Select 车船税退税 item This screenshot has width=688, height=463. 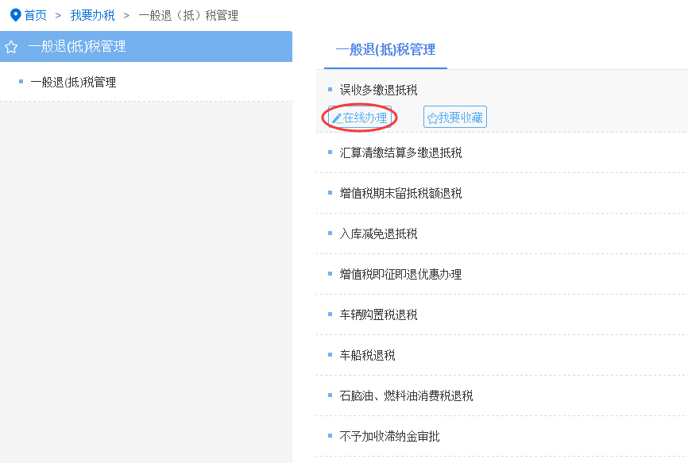click(x=367, y=355)
